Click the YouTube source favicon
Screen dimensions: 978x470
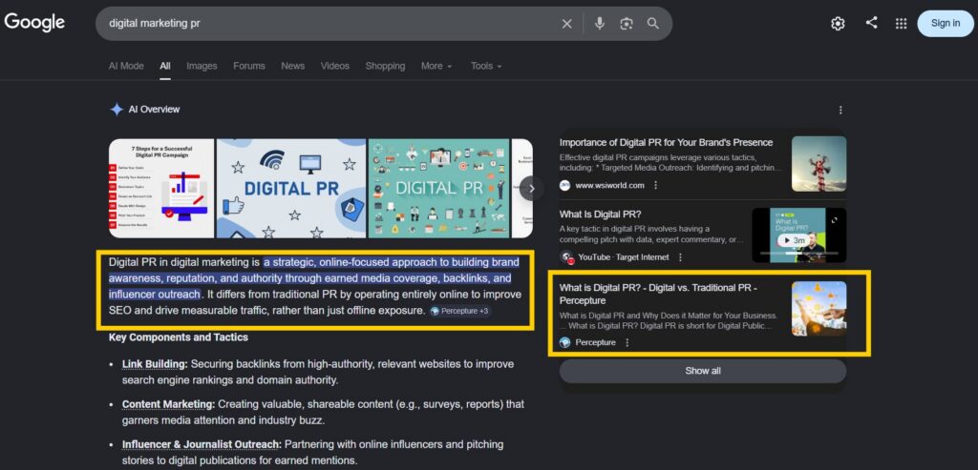click(x=566, y=257)
